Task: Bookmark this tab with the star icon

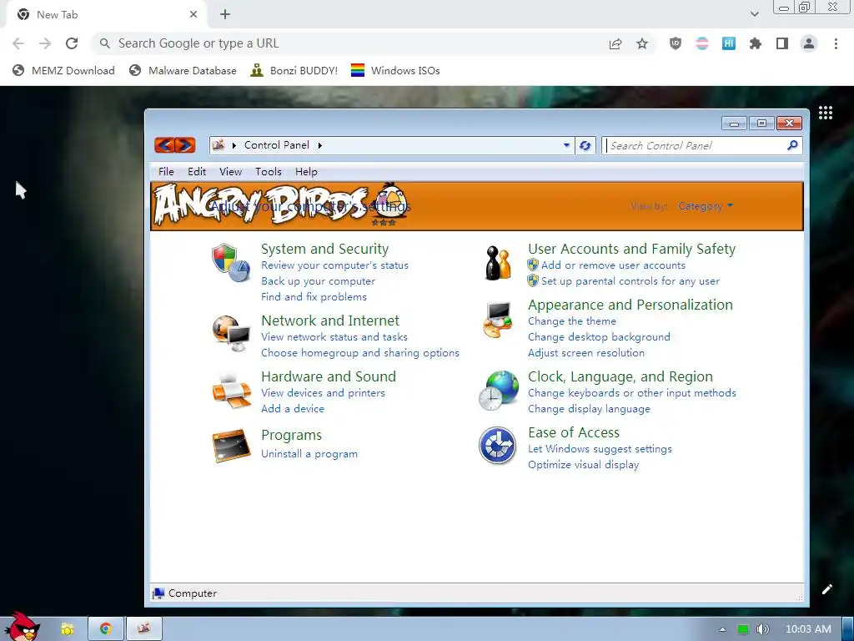Action: 642,43
